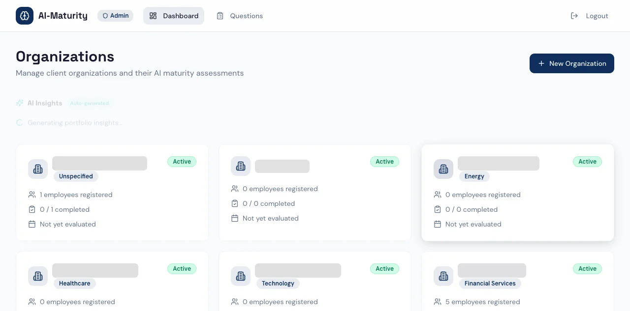Image resolution: width=630 pixels, height=311 pixels.
Task: Click the Dashboard grid icon
Action: click(x=153, y=16)
